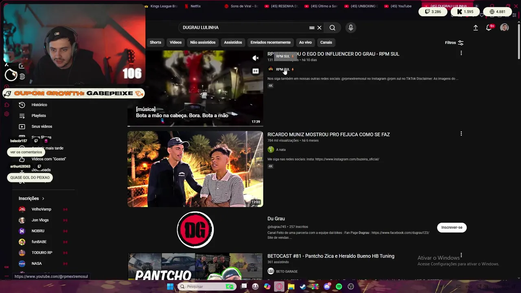Screen dimensions: 521x293
Task: Open Discord from the taskbar
Action: 327,286
